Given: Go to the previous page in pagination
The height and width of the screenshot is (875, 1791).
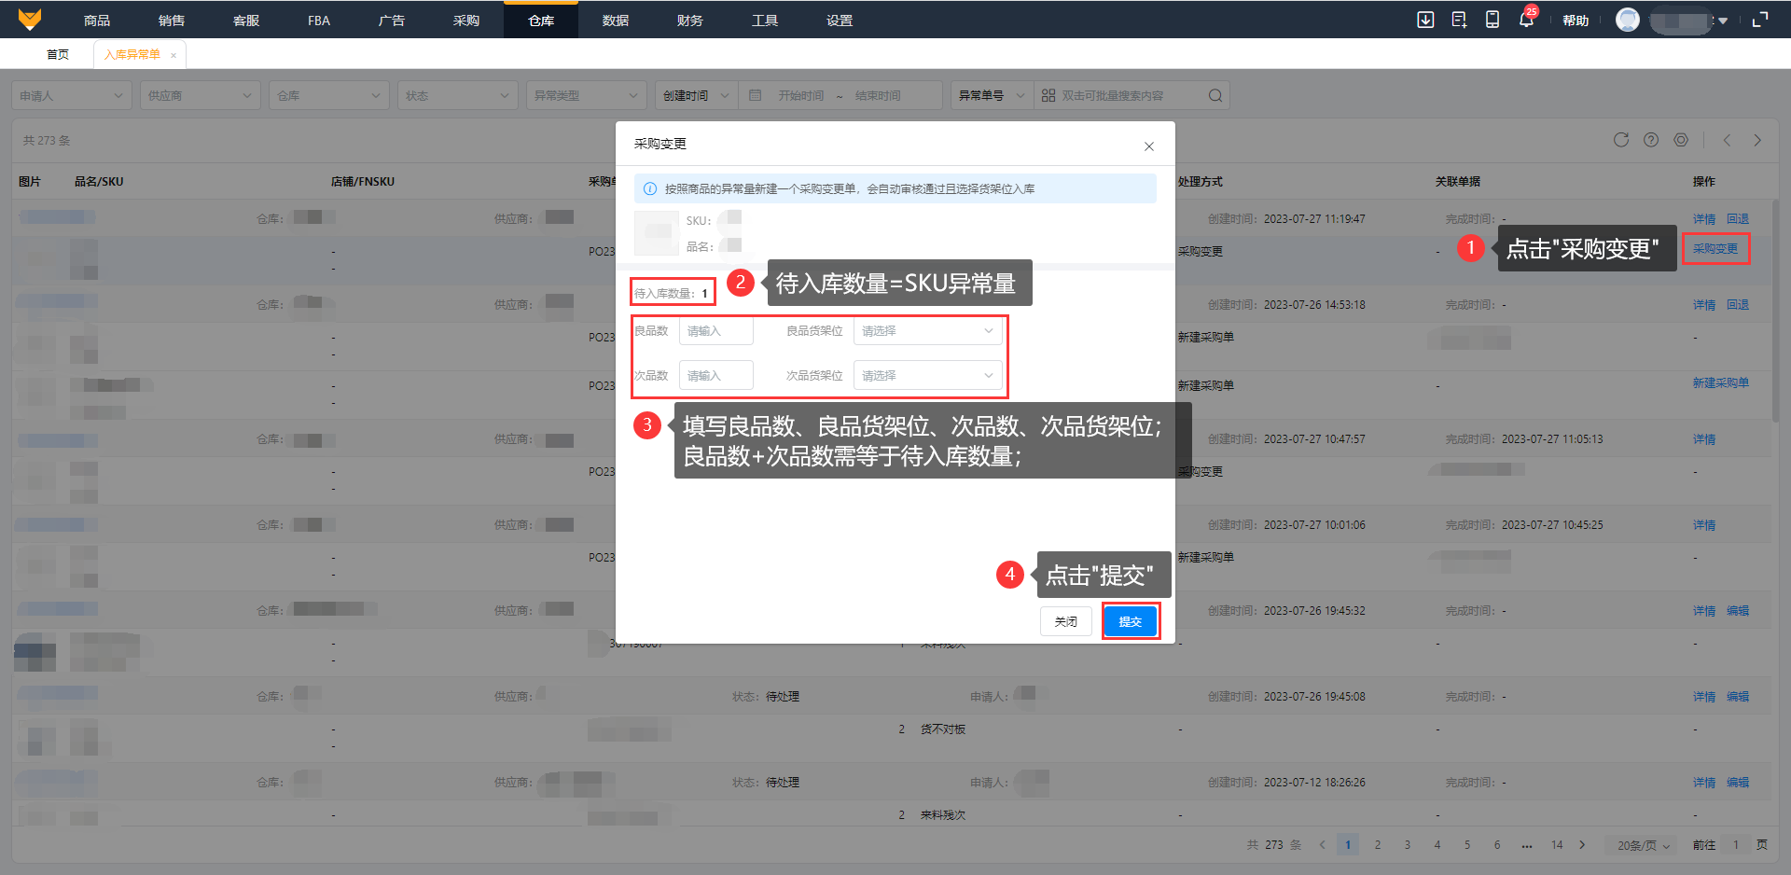Looking at the screenshot, I should coord(1322,845).
